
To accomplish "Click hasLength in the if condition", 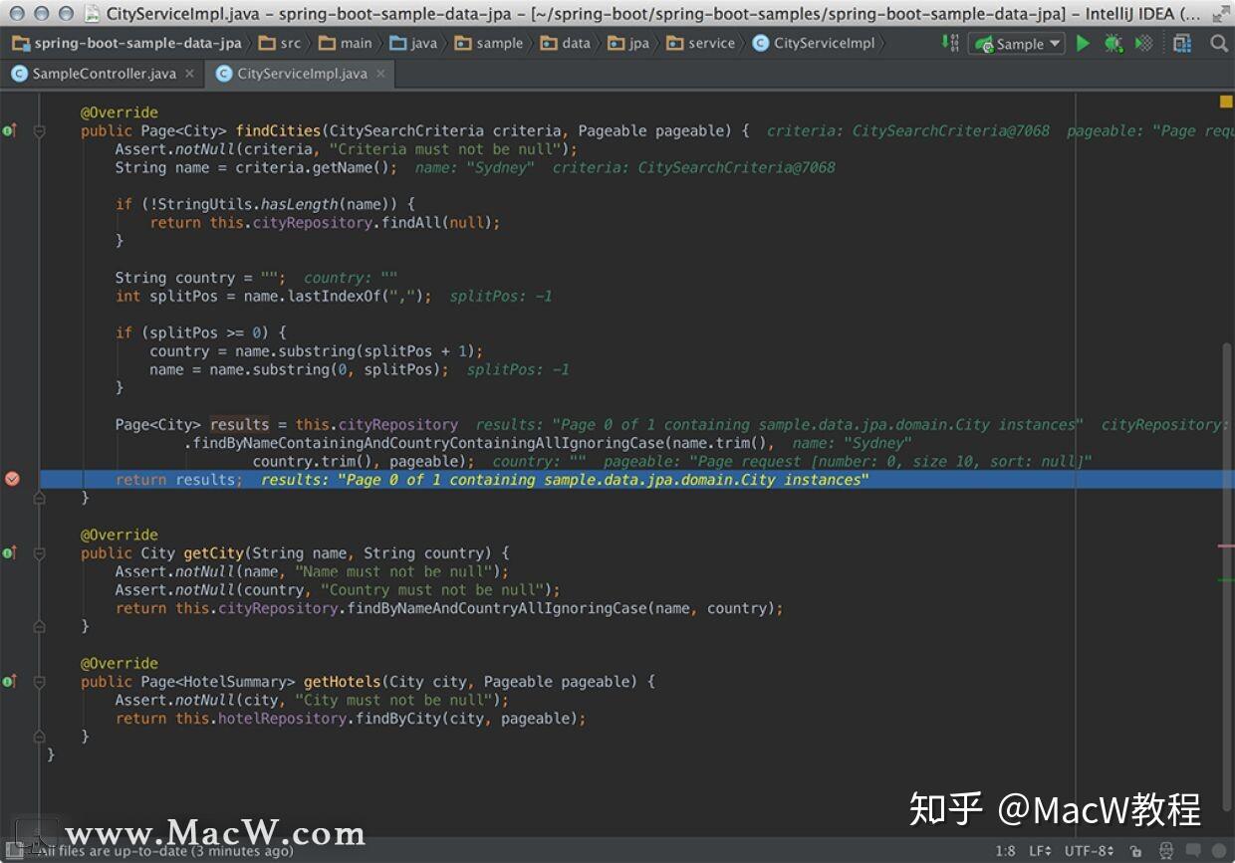I will click(x=300, y=204).
